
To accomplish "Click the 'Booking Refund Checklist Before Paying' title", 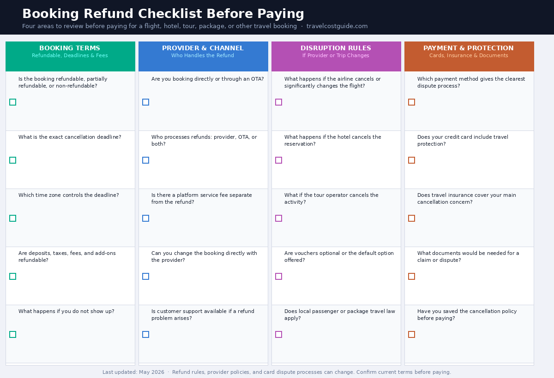I will [x=163, y=14].
